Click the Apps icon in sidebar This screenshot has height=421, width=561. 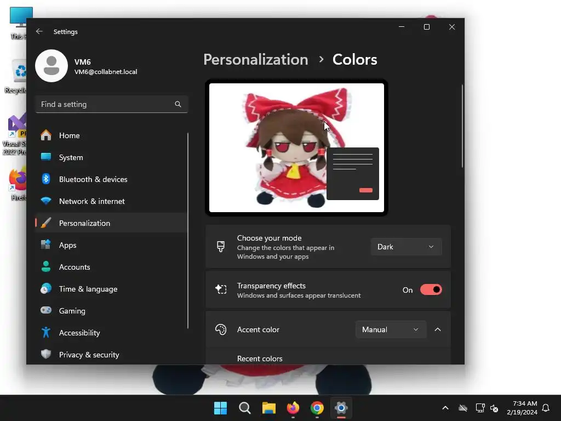click(46, 245)
